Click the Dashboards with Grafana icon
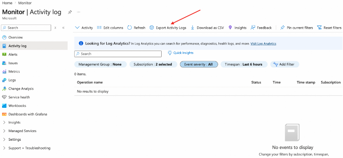The image size is (343, 158). [x=4, y=114]
